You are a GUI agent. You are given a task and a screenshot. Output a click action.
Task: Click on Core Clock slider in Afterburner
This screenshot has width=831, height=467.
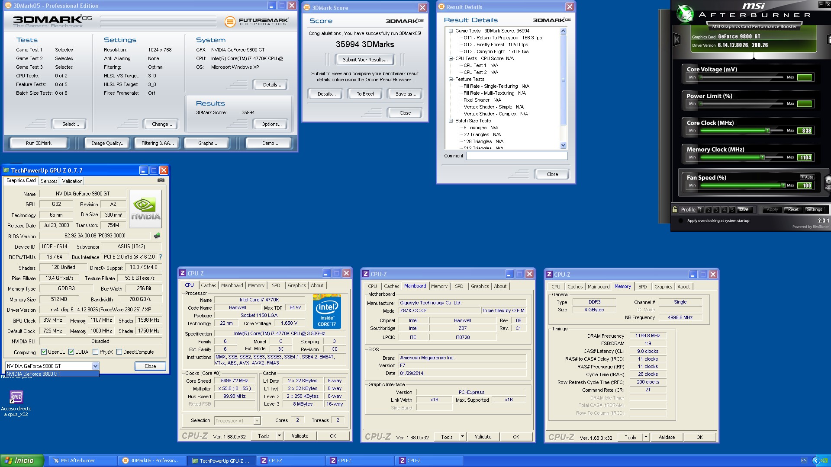pyautogui.click(x=742, y=131)
